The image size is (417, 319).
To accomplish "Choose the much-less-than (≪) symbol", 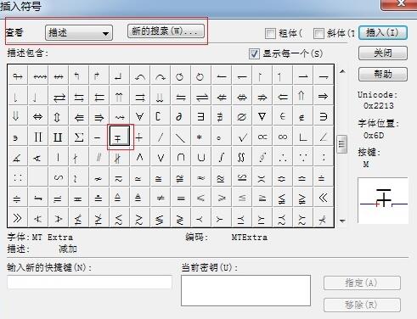I will pos(323,198).
